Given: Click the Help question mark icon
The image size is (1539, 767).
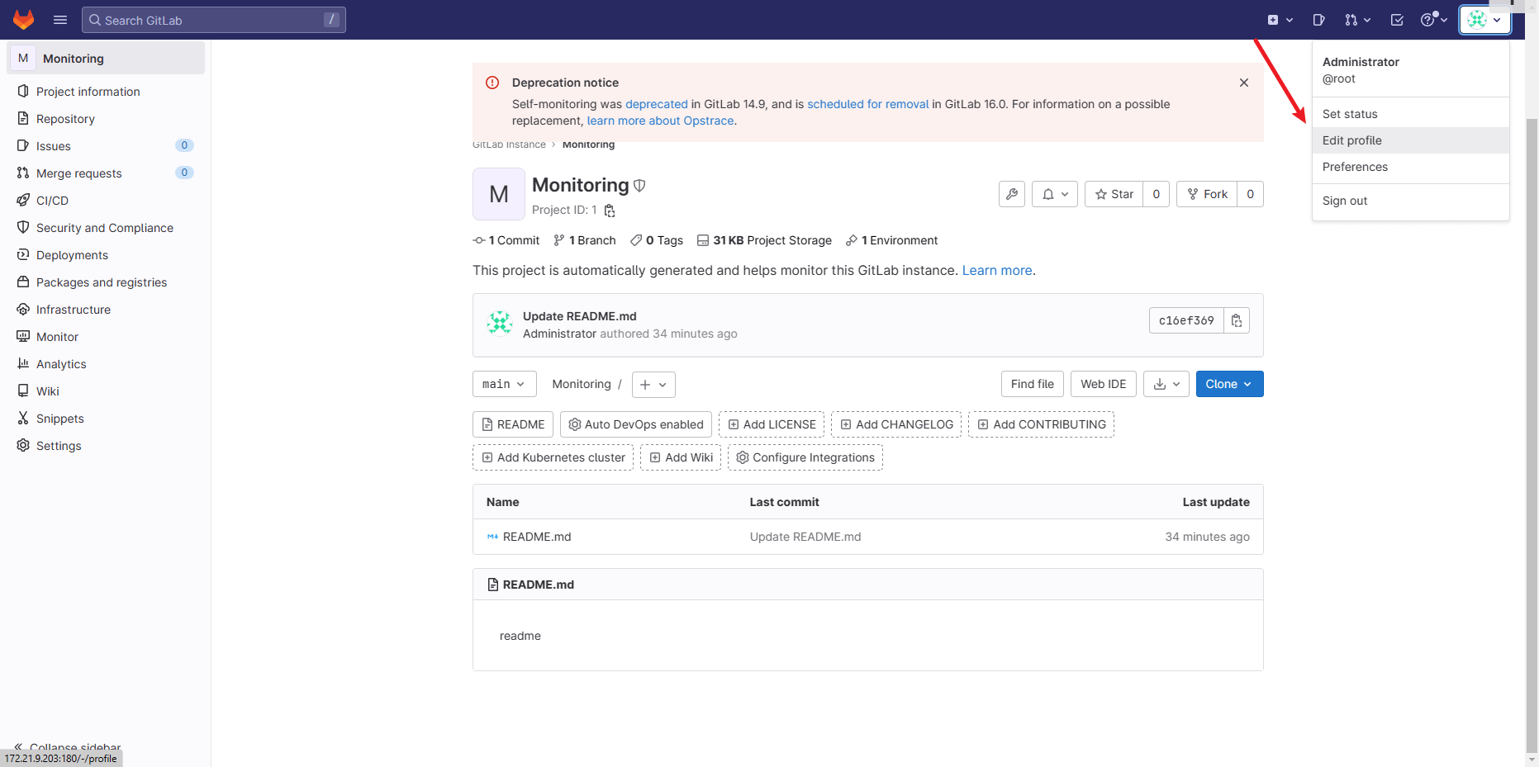Looking at the screenshot, I should [x=1430, y=19].
